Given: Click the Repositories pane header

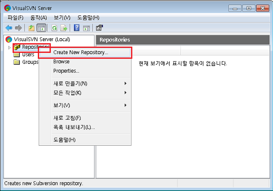Looking at the screenshot, I should [x=183, y=40].
